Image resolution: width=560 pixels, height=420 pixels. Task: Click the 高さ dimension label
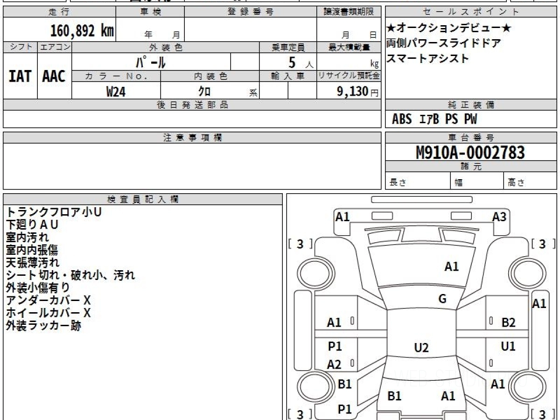coord(516,183)
